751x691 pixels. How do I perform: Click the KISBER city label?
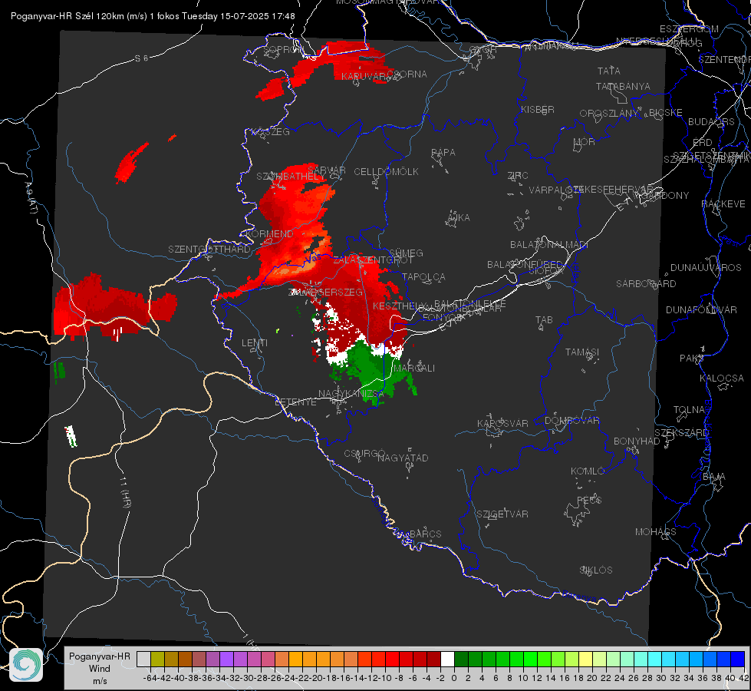point(538,110)
